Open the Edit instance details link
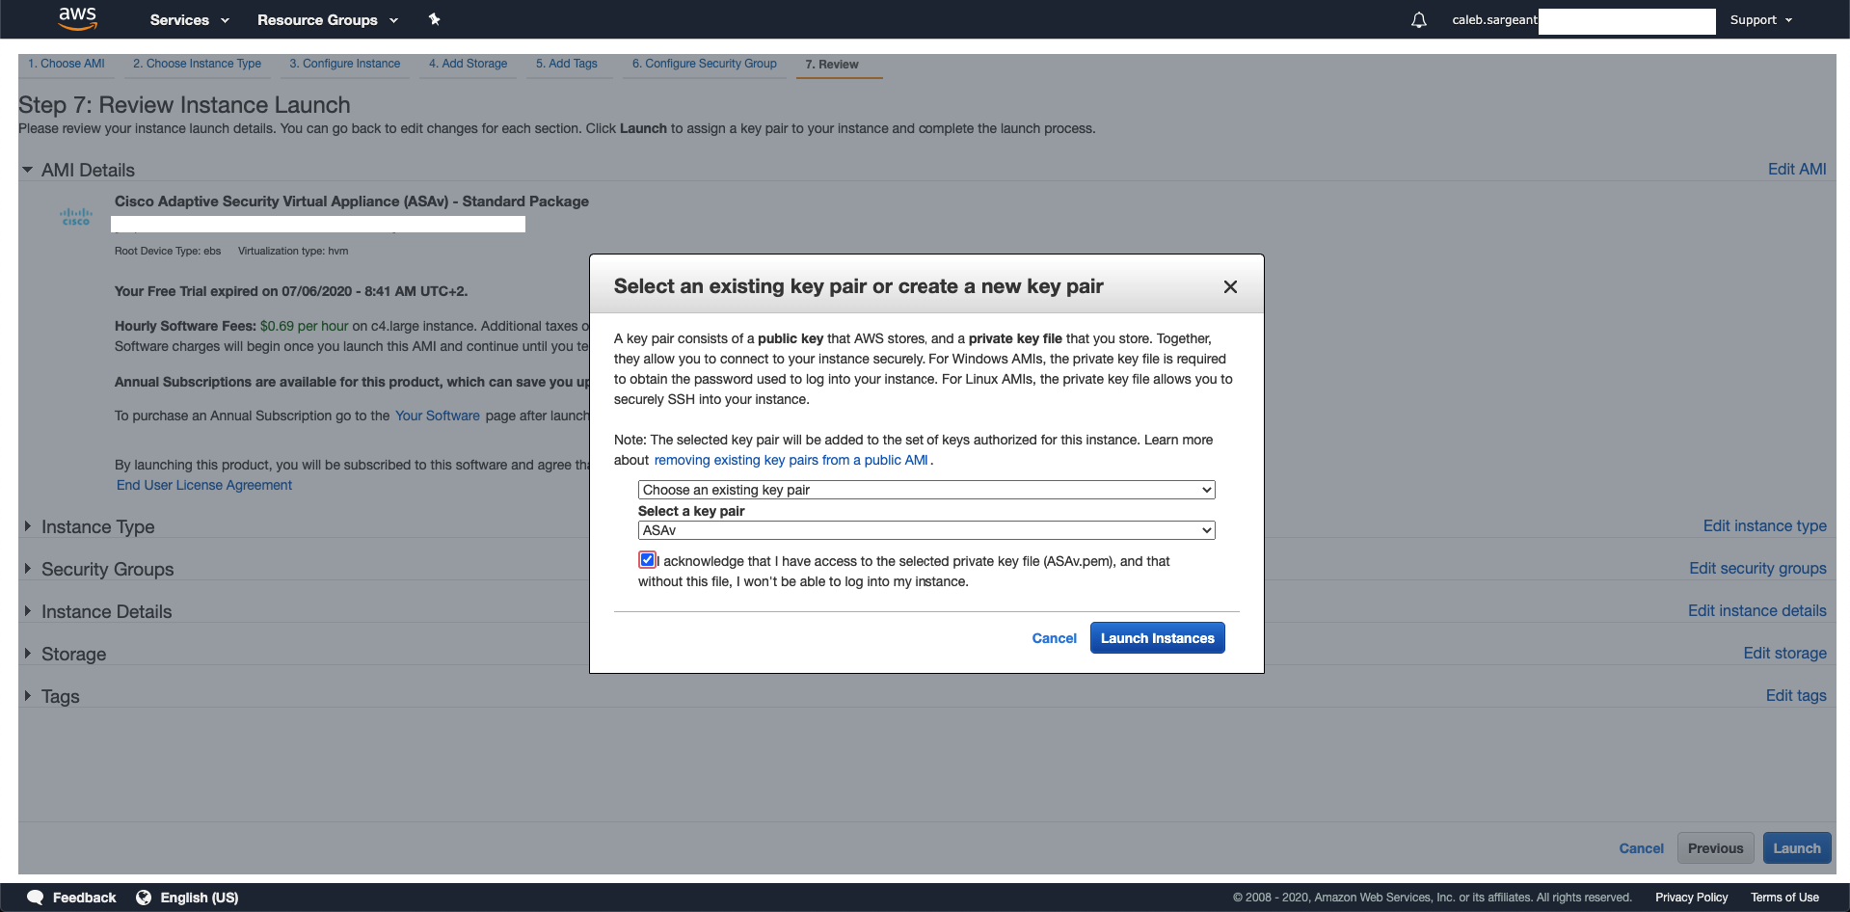The image size is (1850, 912). [x=1756, y=611]
